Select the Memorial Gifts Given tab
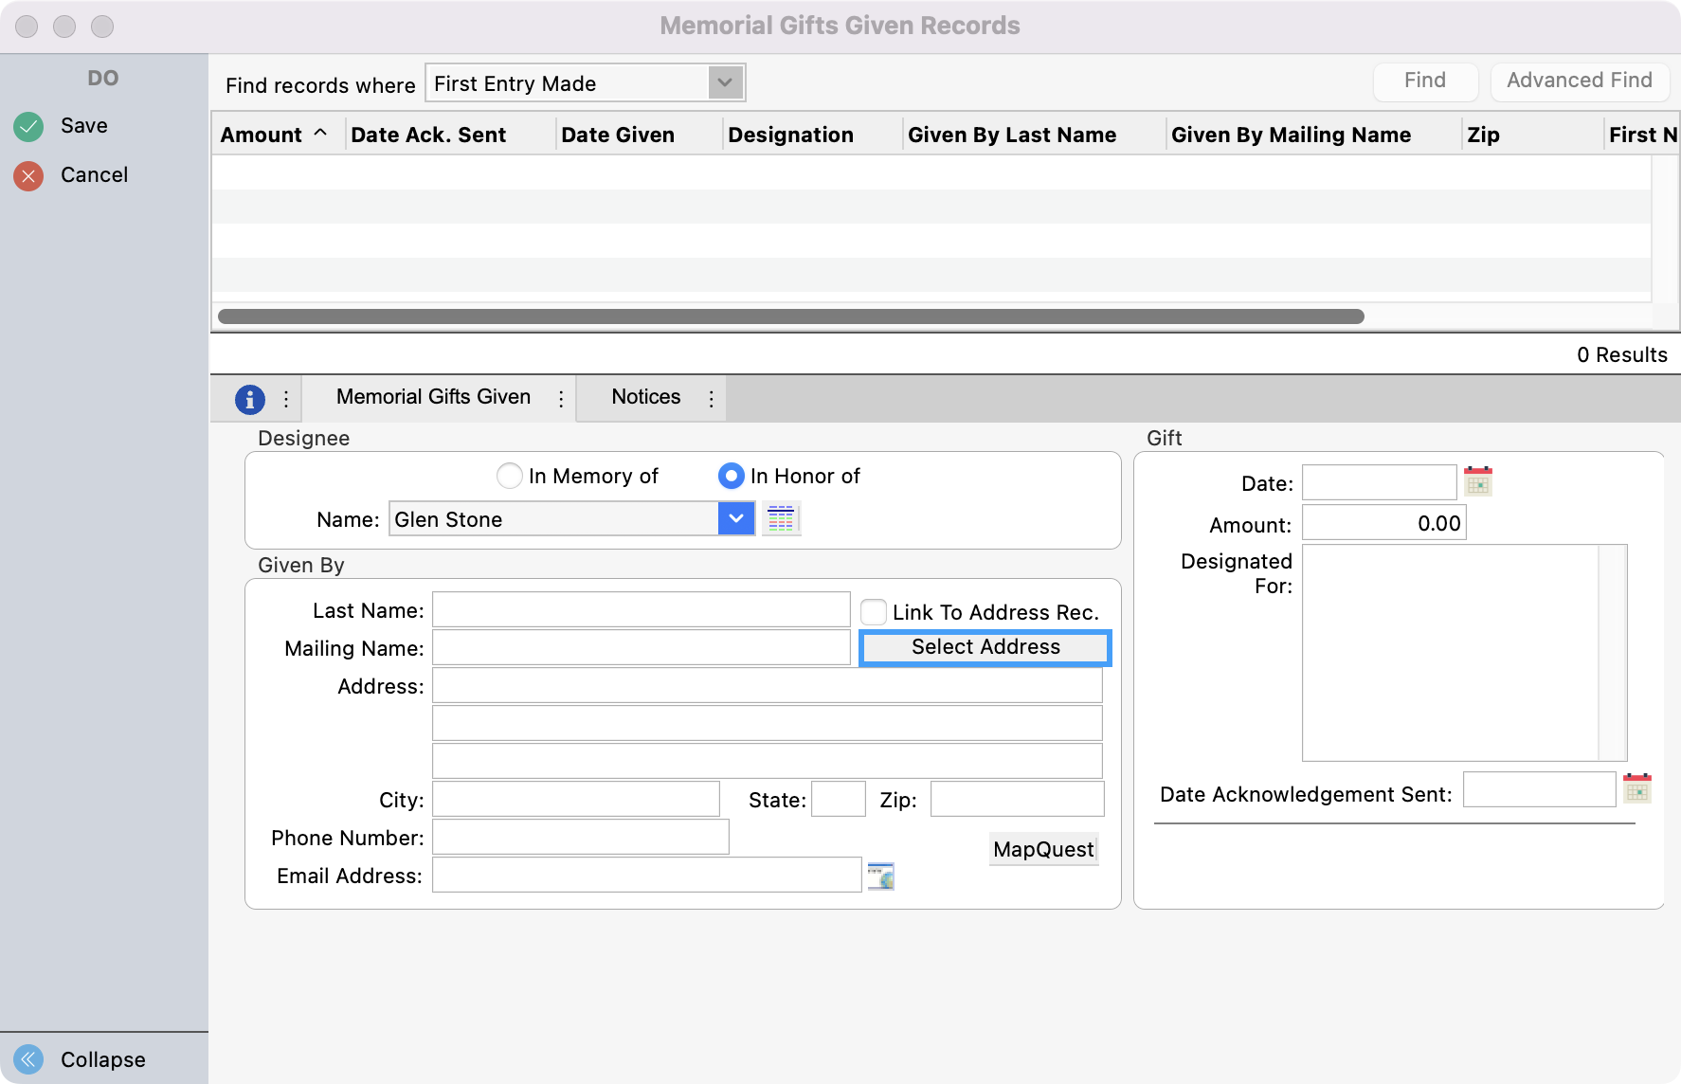1681x1084 pixels. (433, 397)
